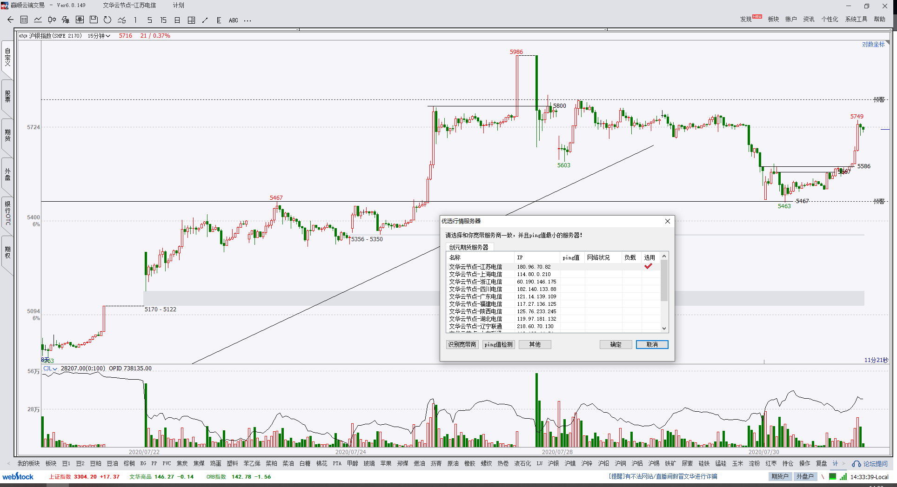Click the 论坛提问 headset link
Image resolution: width=897 pixels, height=487 pixels.
pyautogui.click(x=870, y=464)
